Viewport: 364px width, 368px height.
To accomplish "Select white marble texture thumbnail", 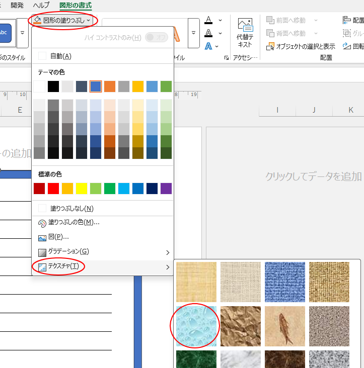I will tap(241, 359).
